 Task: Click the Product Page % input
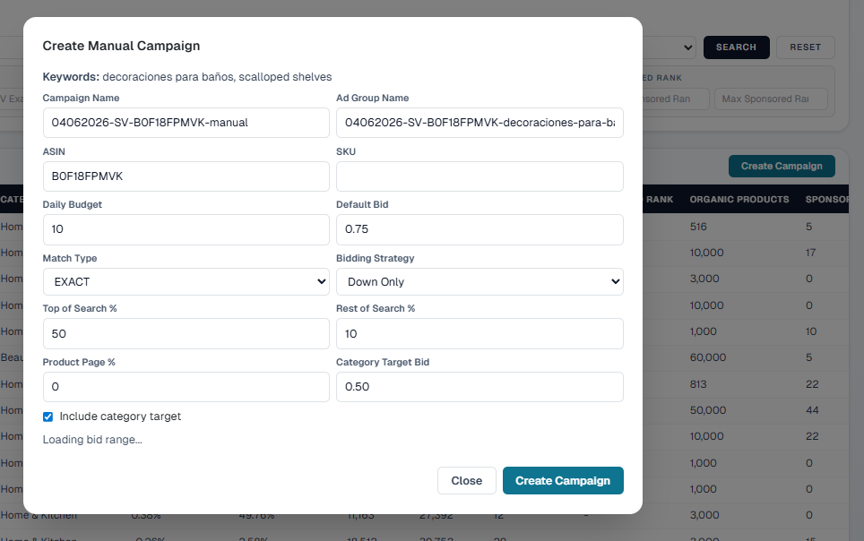[x=186, y=387]
